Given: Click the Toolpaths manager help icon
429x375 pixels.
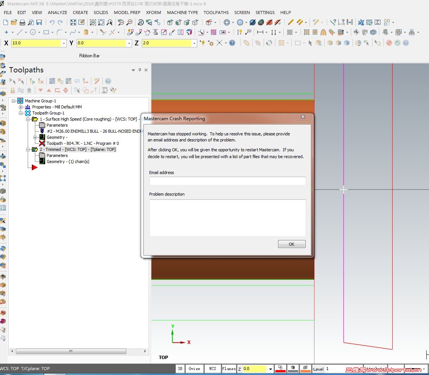Looking at the screenshot, I should click(108, 81).
